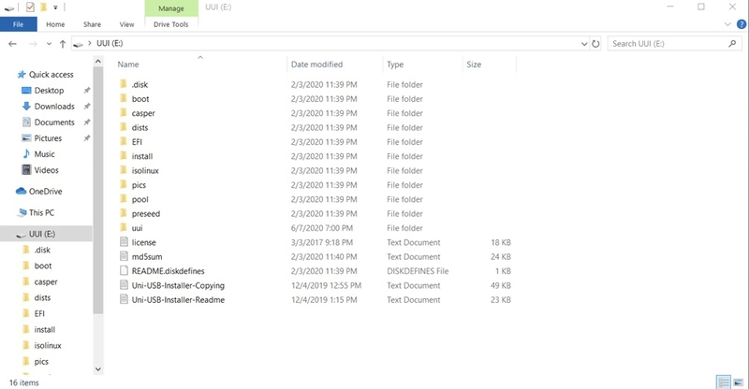Select the boot folder in file list
The width and height of the screenshot is (749, 389).
(140, 99)
